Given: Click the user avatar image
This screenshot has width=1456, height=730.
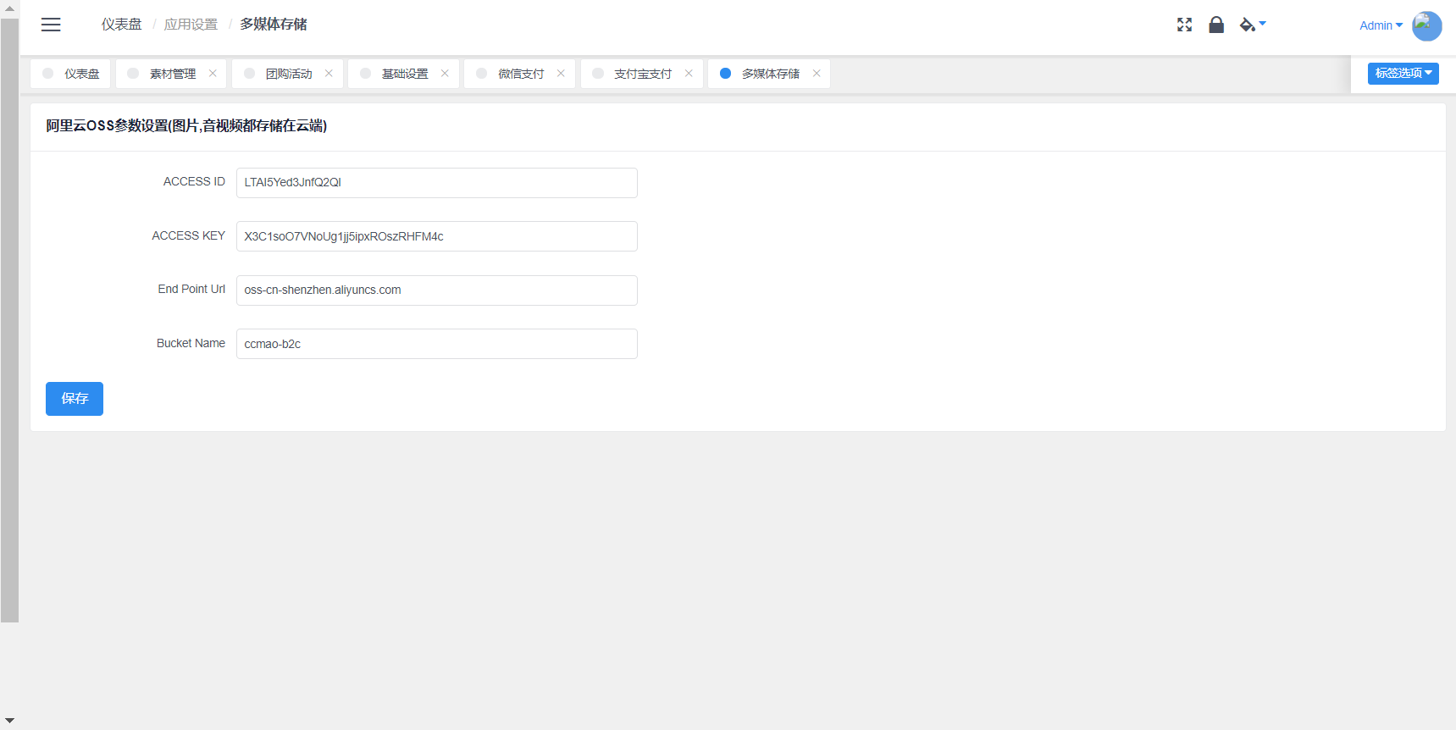Looking at the screenshot, I should click(x=1426, y=25).
